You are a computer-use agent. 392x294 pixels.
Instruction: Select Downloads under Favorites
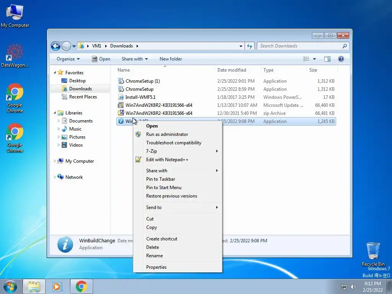tap(80, 89)
